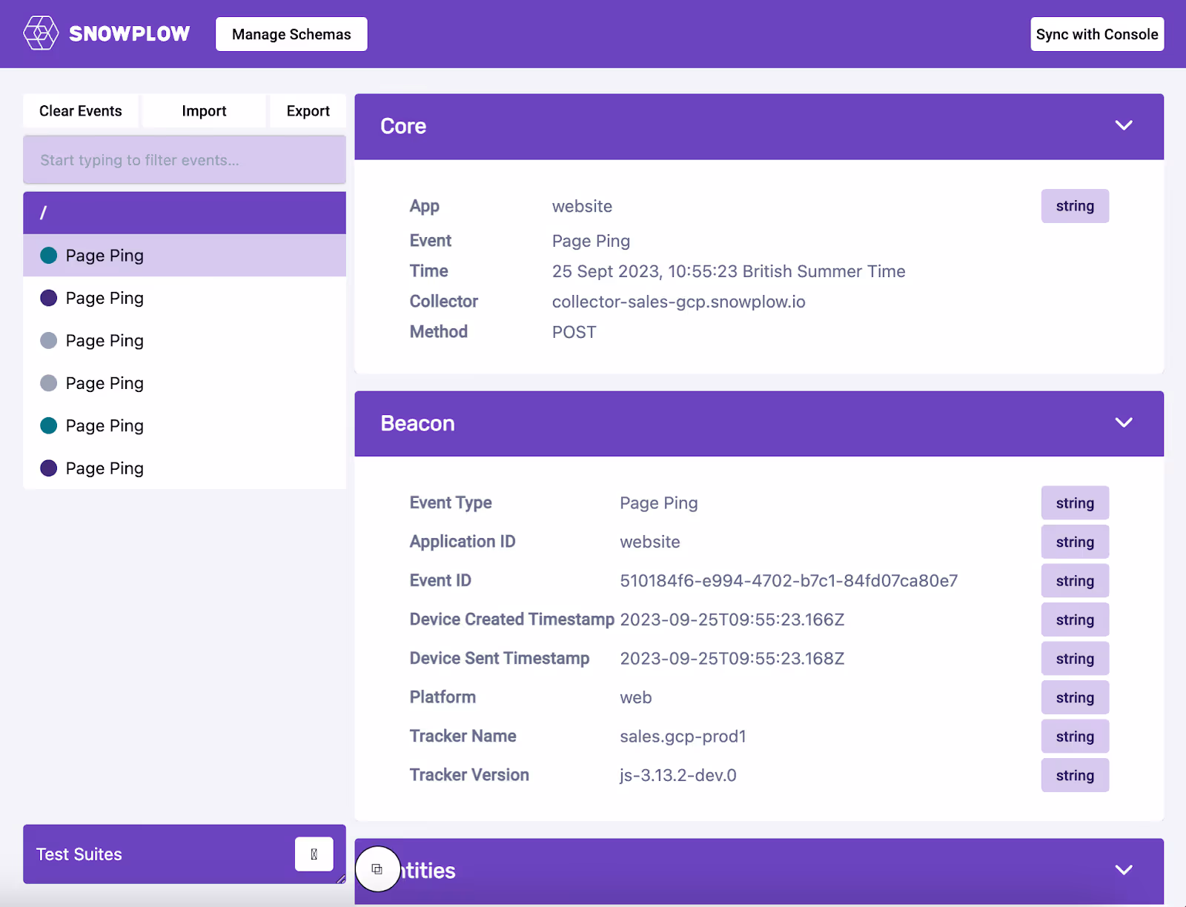
Task: Click Method value POST
Action: coord(574,333)
